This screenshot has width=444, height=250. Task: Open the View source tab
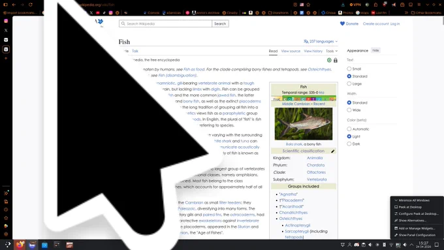pyautogui.click(x=291, y=51)
